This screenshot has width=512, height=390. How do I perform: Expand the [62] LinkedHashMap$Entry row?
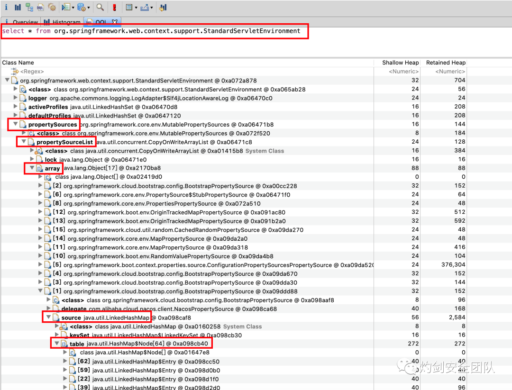(65, 361)
